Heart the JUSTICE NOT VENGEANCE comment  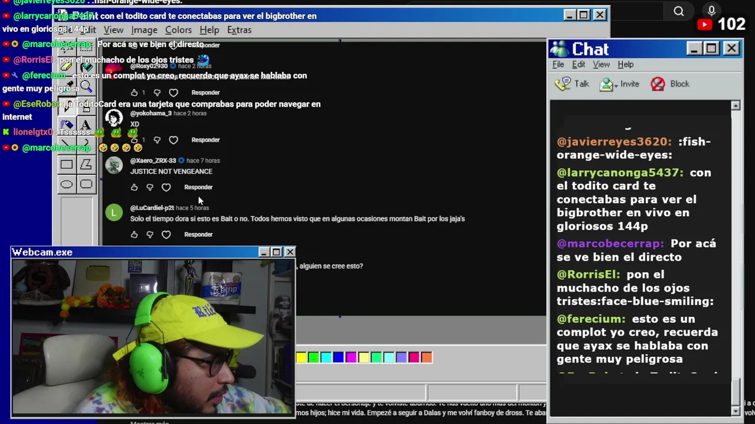[166, 187]
